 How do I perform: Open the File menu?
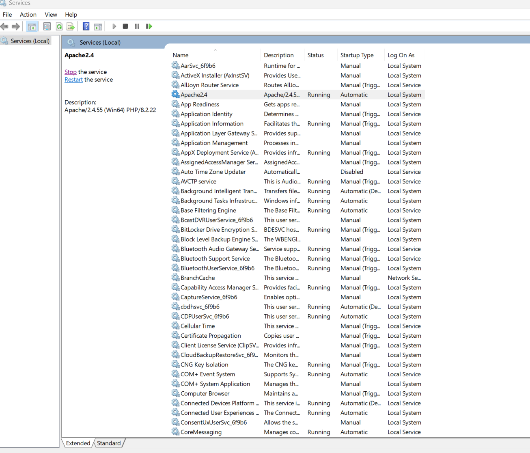[7, 15]
